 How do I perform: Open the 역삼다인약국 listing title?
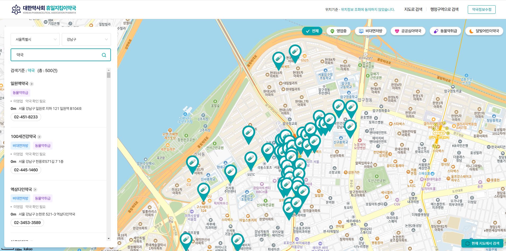pos(21,189)
